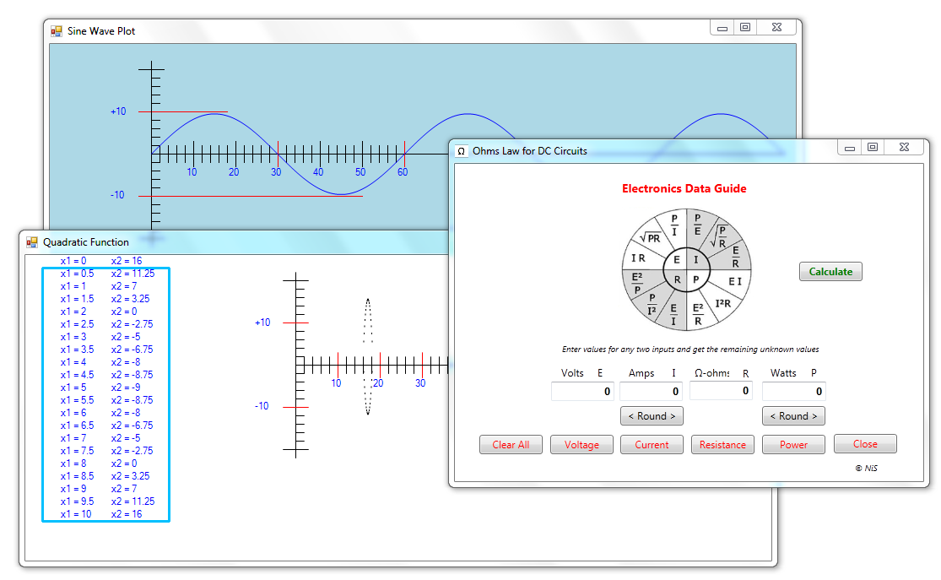Click the Ohm's law formula wheel image
The width and height of the screenshot is (941, 580).
point(686,270)
